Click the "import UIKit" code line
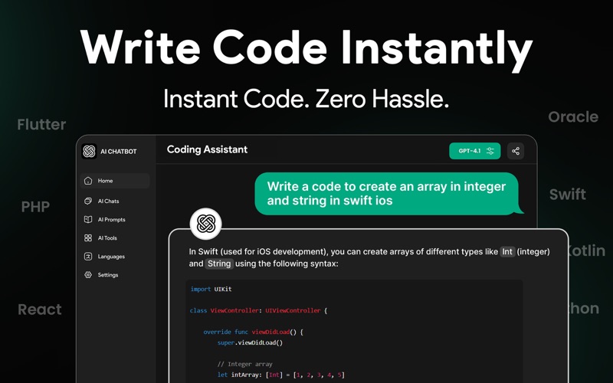The height and width of the screenshot is (383, 613). point(211,290)
